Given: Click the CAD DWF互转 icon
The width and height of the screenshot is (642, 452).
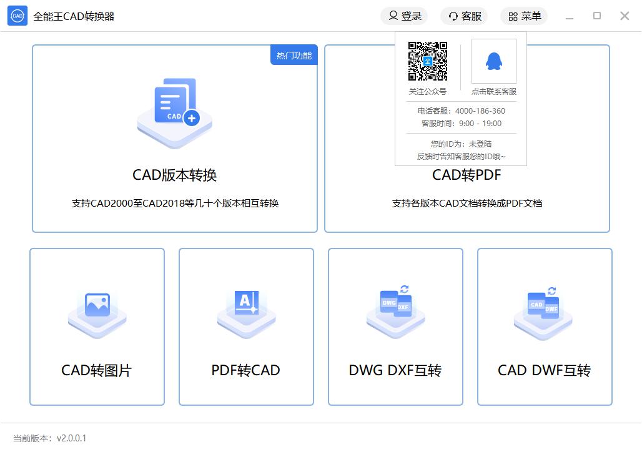Looking at the screenshot, I should (x=544, y=309).
